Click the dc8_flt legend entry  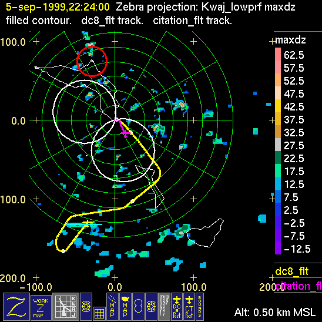292,271
